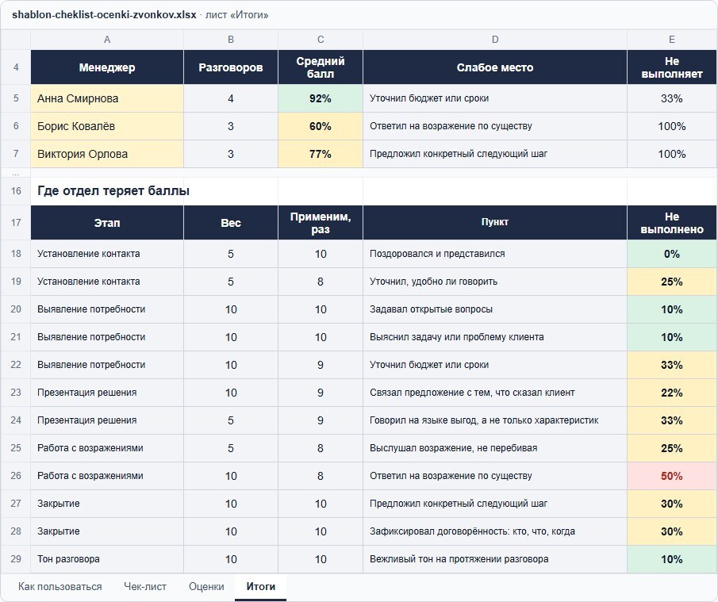Select the cell «Выслушал возражение, не перебивая»
This screenshot has height=602, width=718.
click(x=495, y=448)
